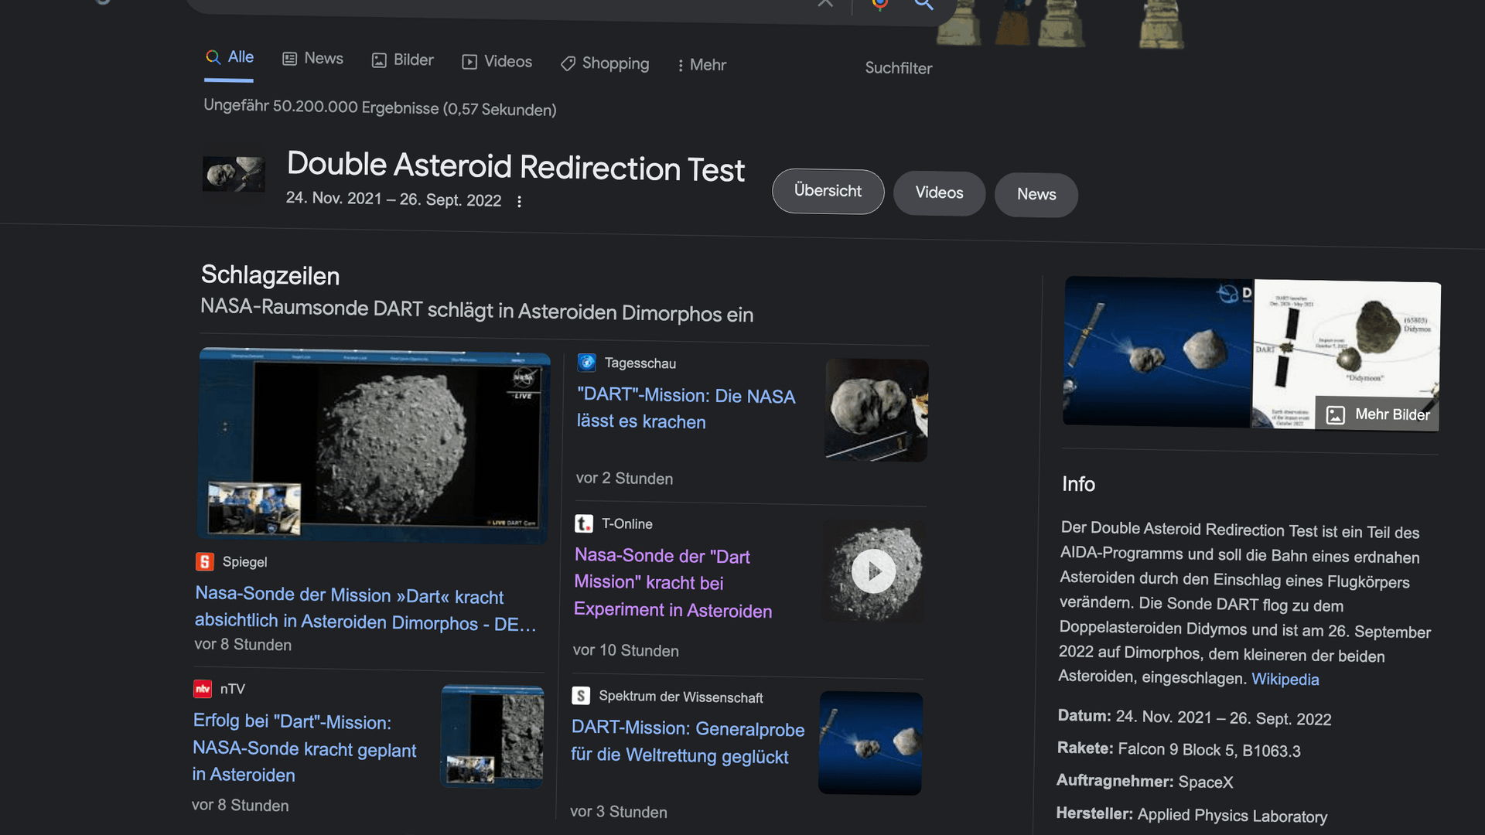The width and height of the screenshot is (1485, 835).
Task: Open the blue DART illustration image
Action: click(x=1158, y=352)
